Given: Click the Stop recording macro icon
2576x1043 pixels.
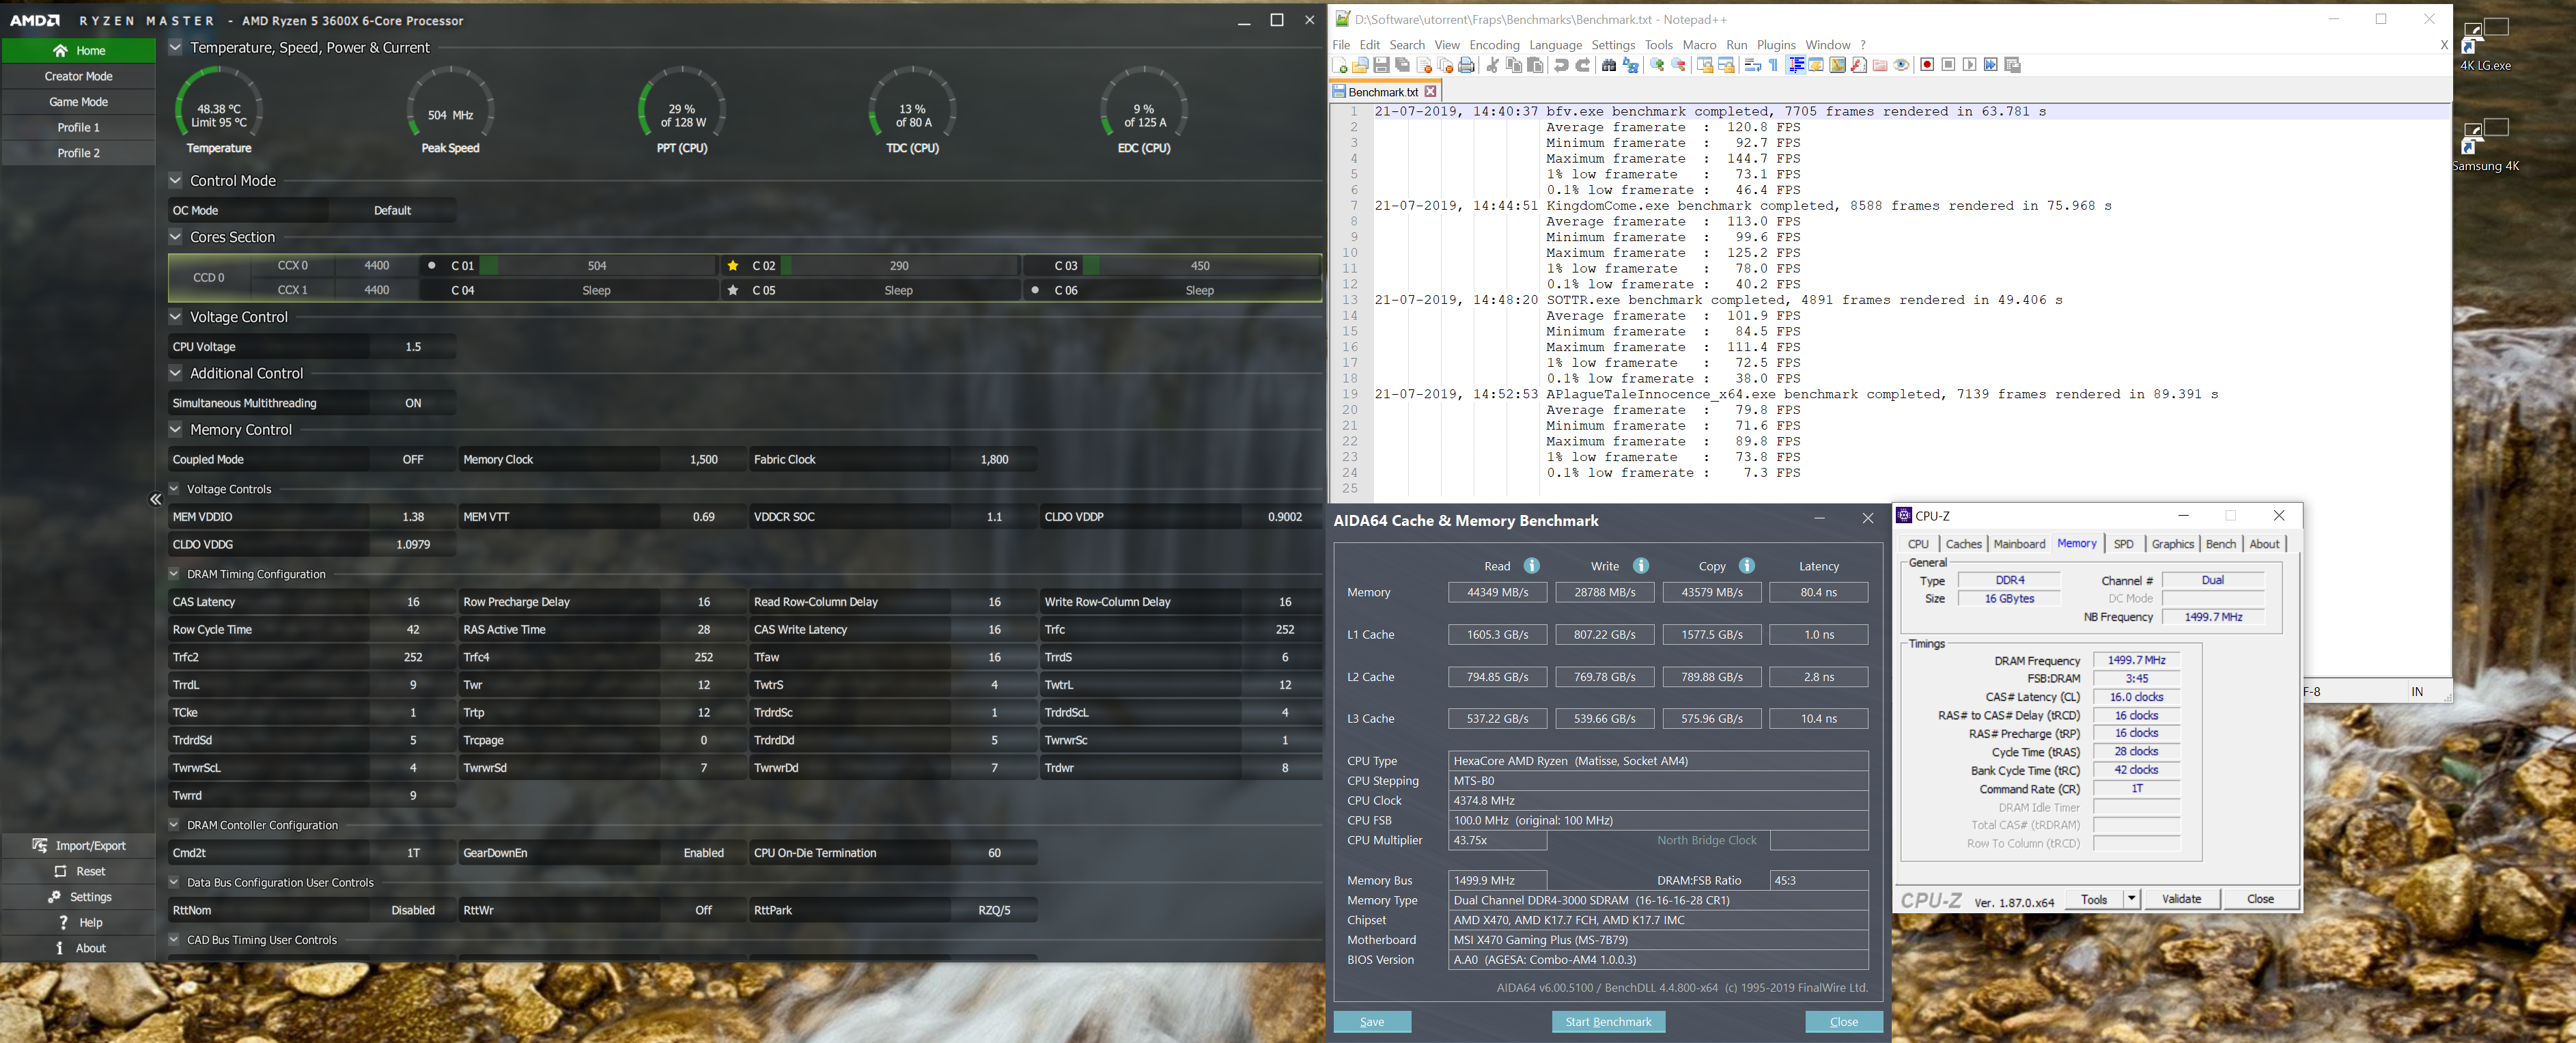Looking at the screenshot, I should click(x=1948, y=65).
